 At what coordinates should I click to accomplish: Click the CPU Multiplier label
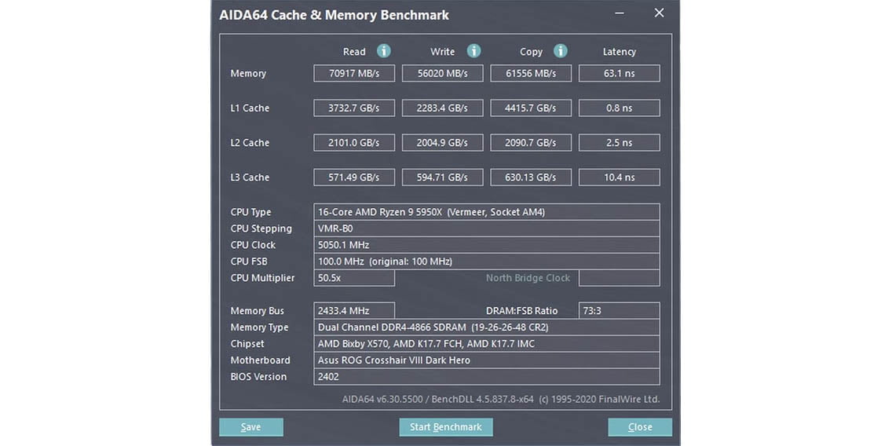[x=263, y=278]
